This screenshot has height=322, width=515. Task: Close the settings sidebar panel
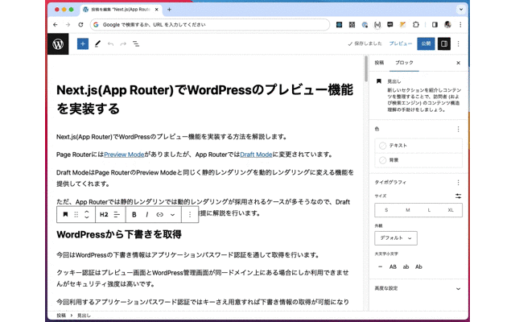[x=458, y=63]
